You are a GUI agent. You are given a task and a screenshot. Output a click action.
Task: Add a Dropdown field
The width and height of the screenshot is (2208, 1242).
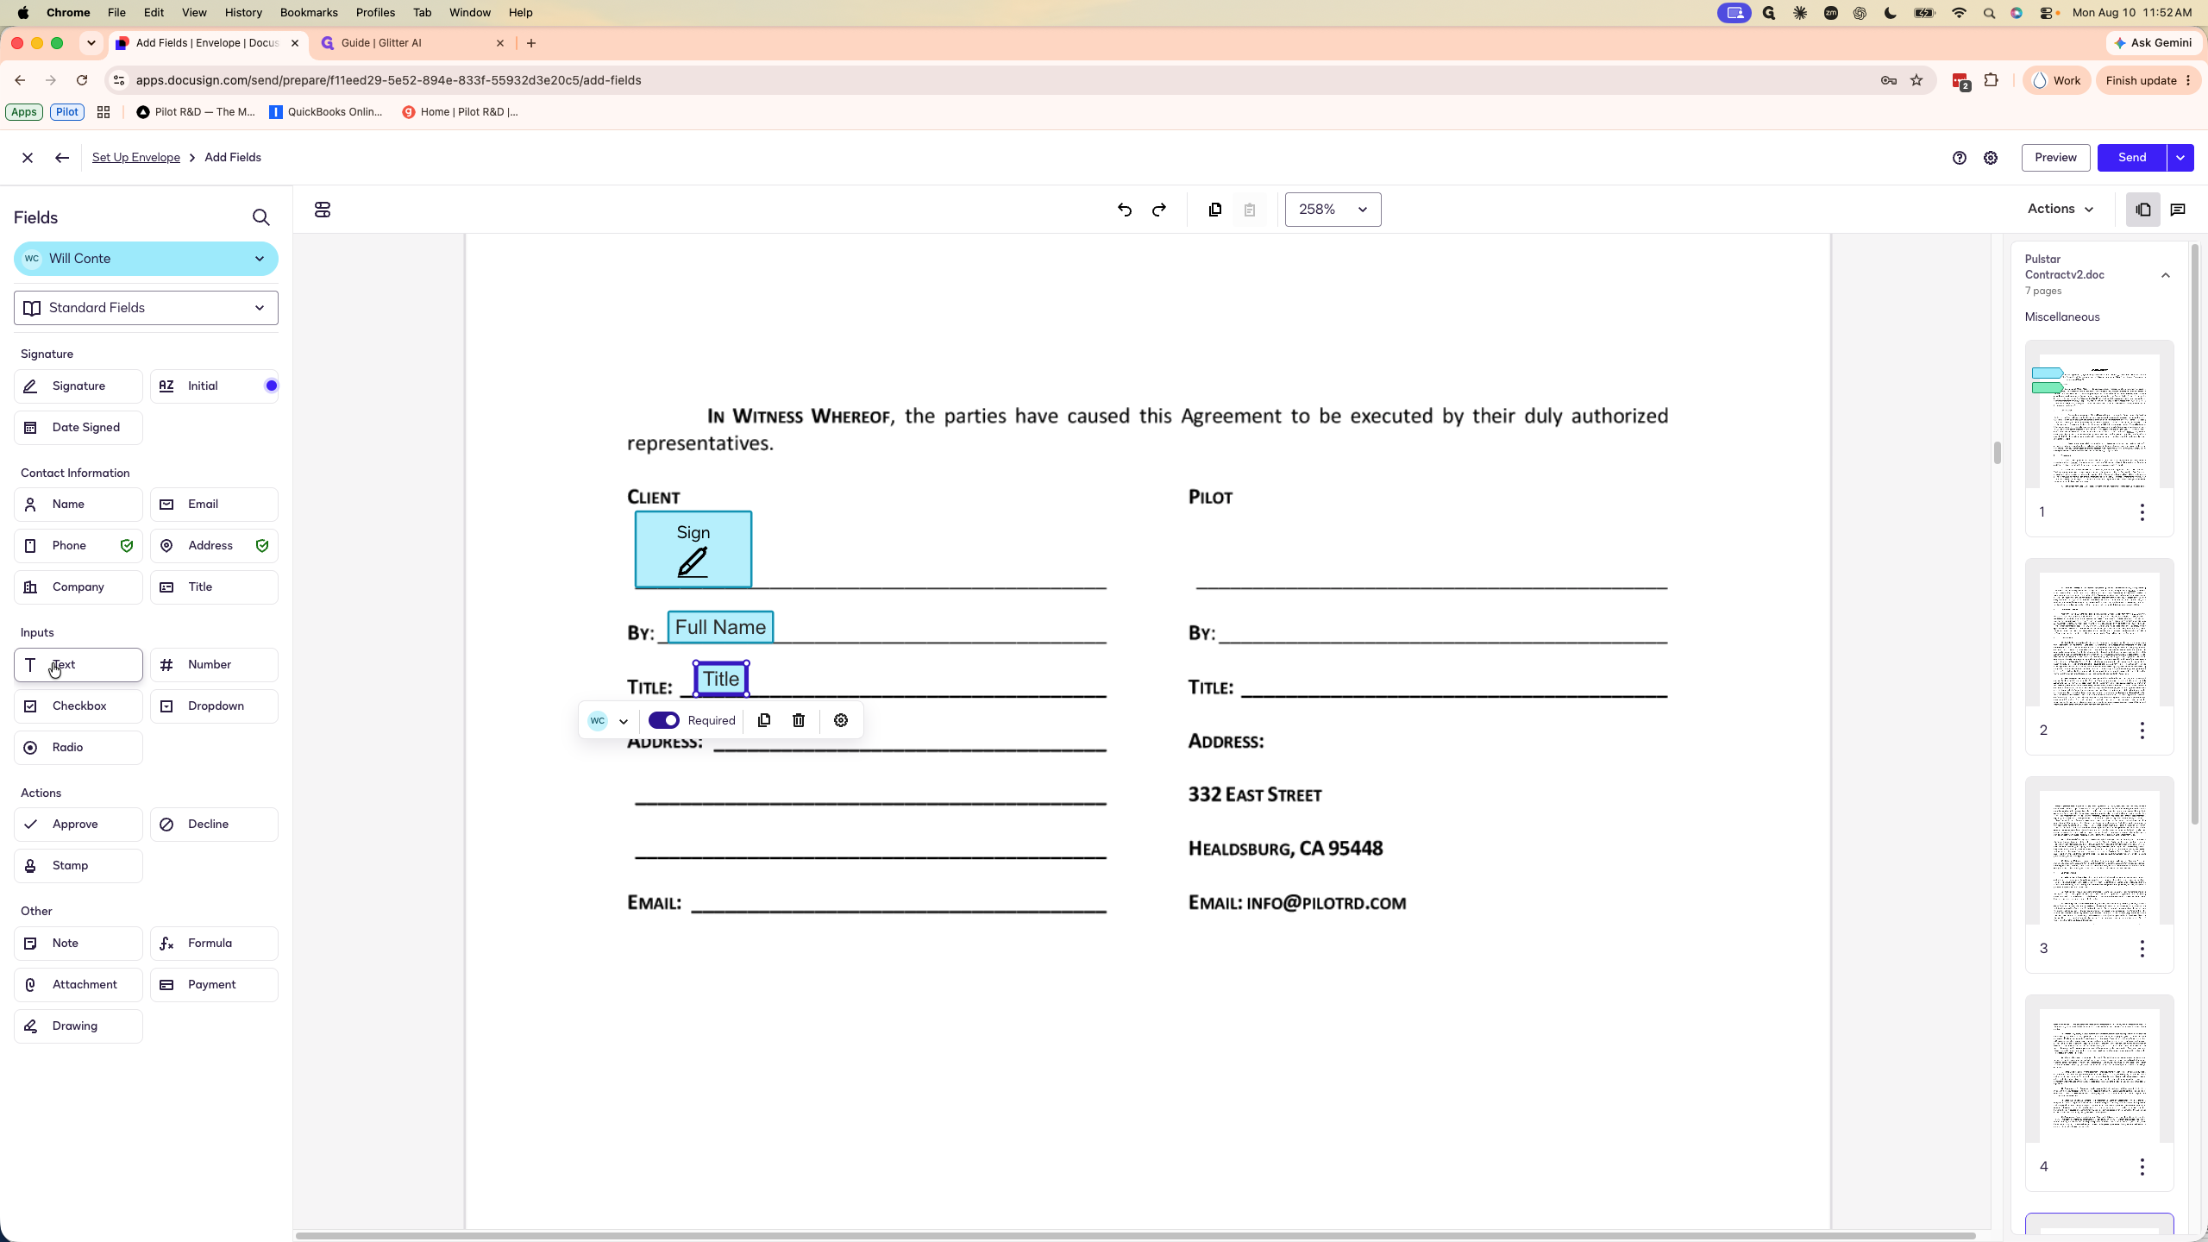(x=214, y=706)
